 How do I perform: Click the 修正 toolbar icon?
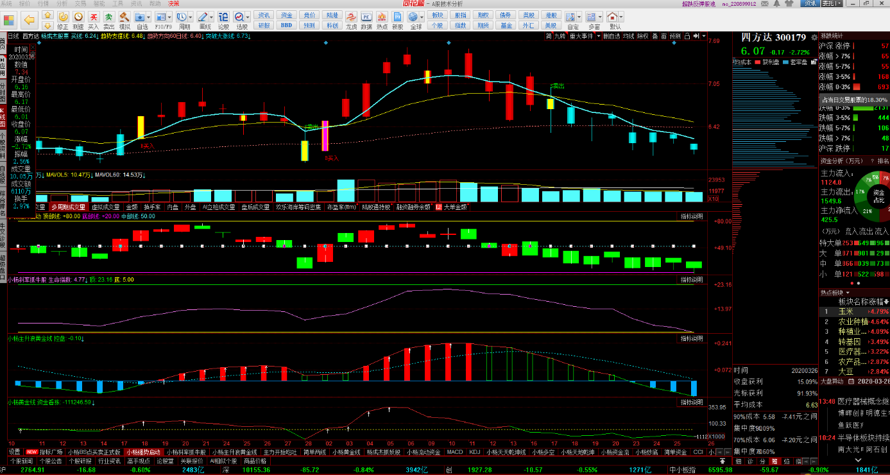[62, 17]
